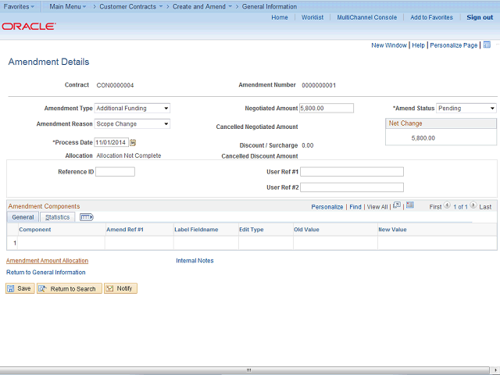This screenshot has width=500, height=375.
Task: Click the Save button
Action: coord(20,288)
